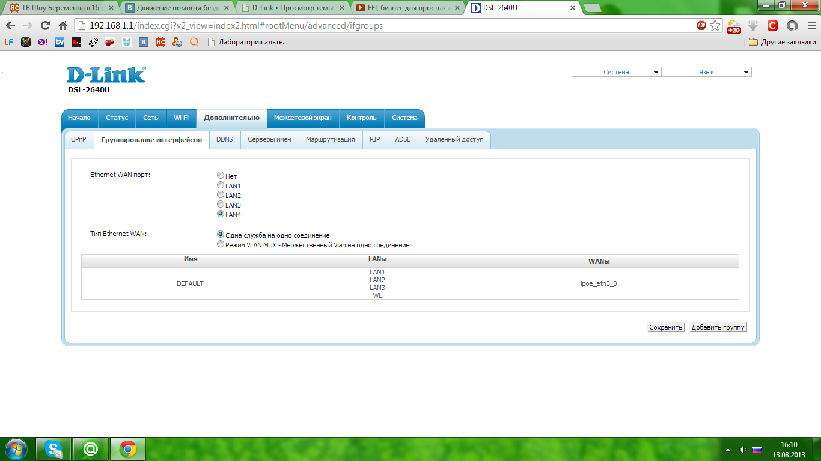Open the Статус main tab
Viewport: 821px width, 461px height.
tap(117, 118)
